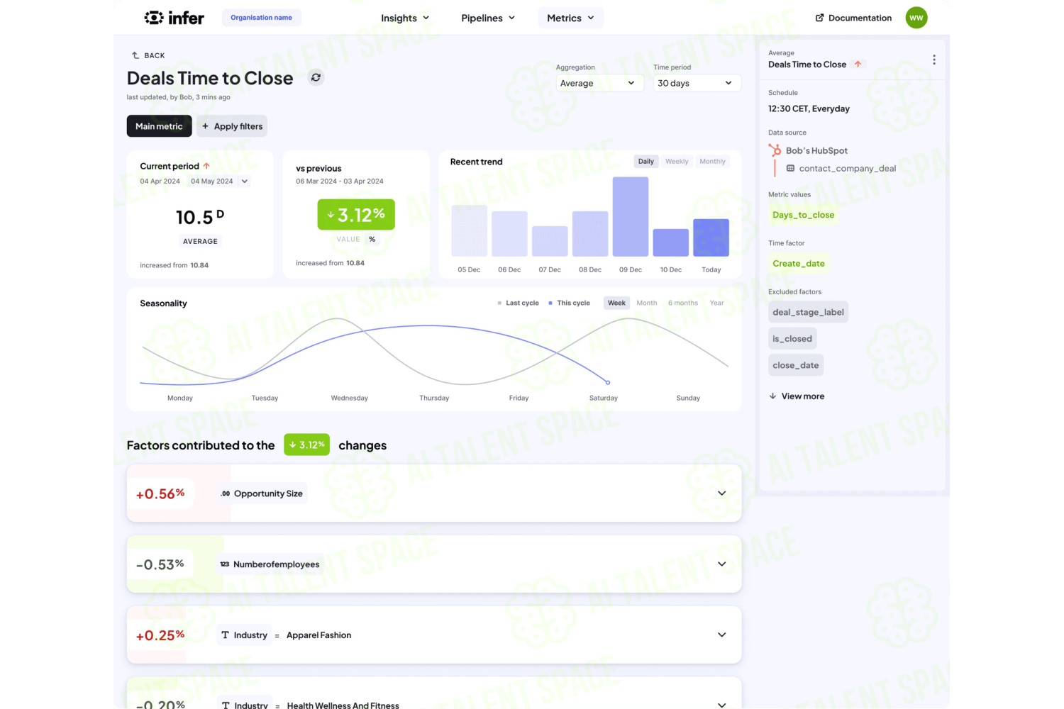Click the infer logo

click(174, 18)
